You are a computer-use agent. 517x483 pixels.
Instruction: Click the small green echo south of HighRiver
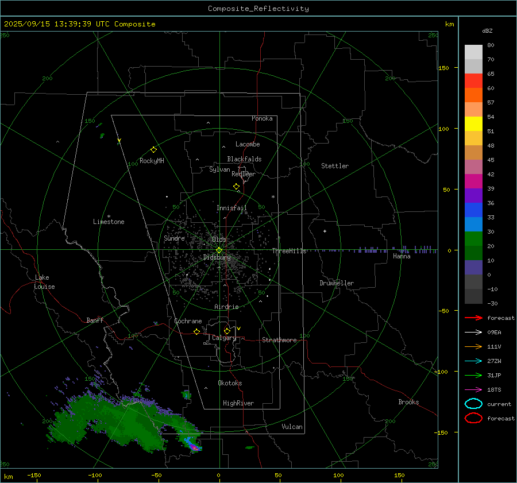pyautogui.click(x=250, y=447)
